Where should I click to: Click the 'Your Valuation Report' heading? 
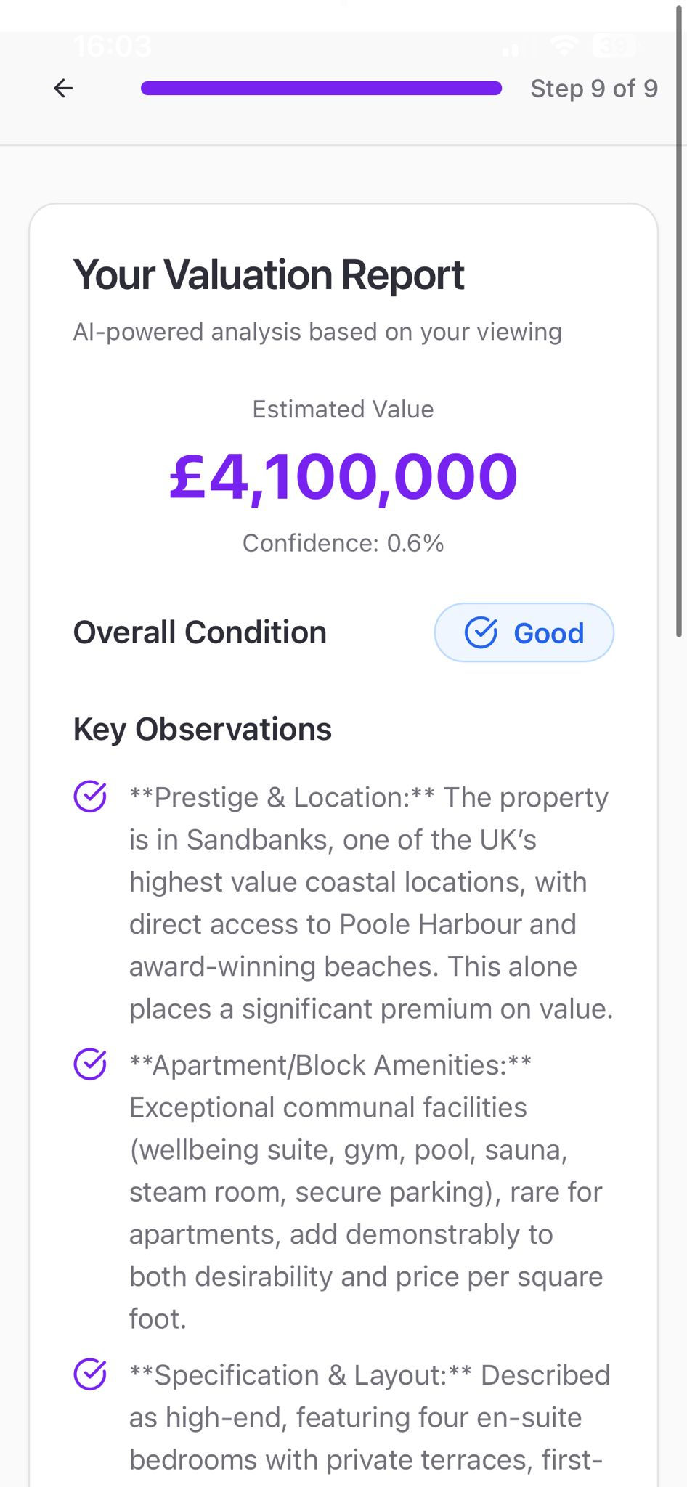click(x=269, y=275)
